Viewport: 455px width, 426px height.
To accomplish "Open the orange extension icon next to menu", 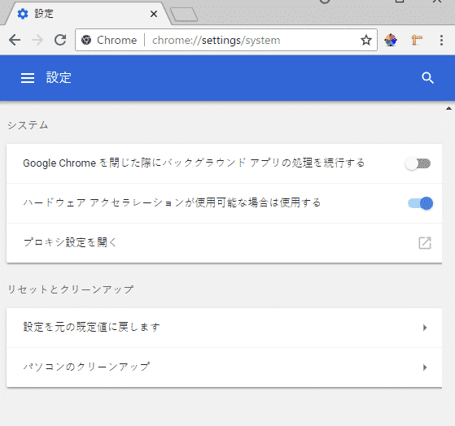I will [x=417, y=40].
